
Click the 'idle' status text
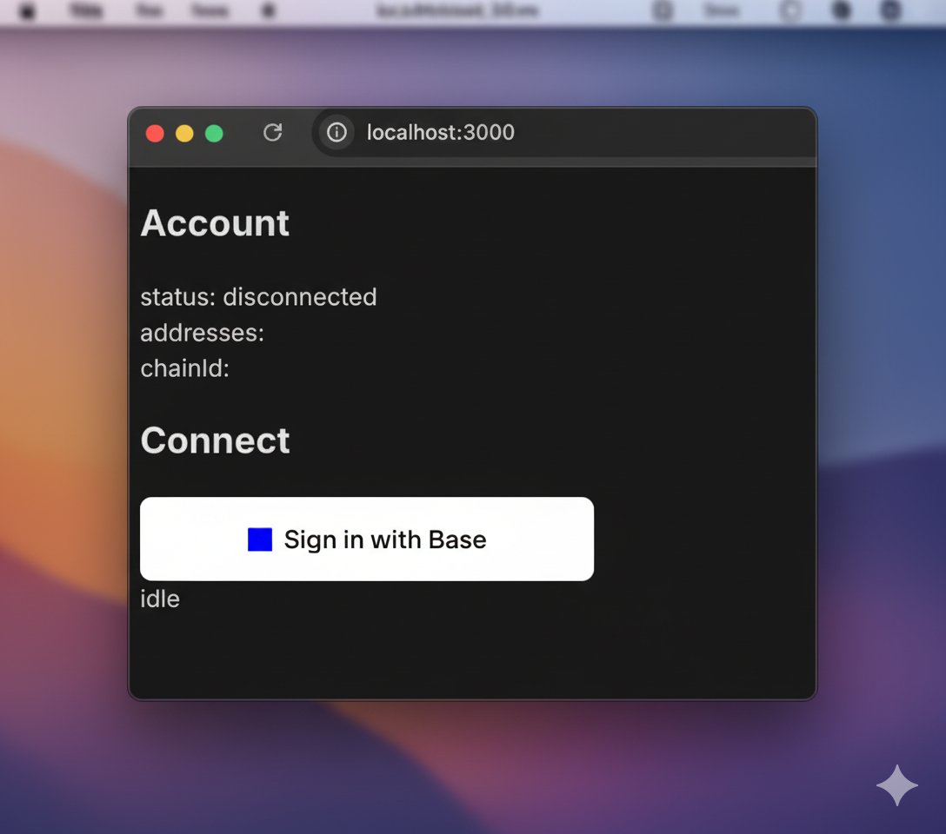[x=160, y=599]
